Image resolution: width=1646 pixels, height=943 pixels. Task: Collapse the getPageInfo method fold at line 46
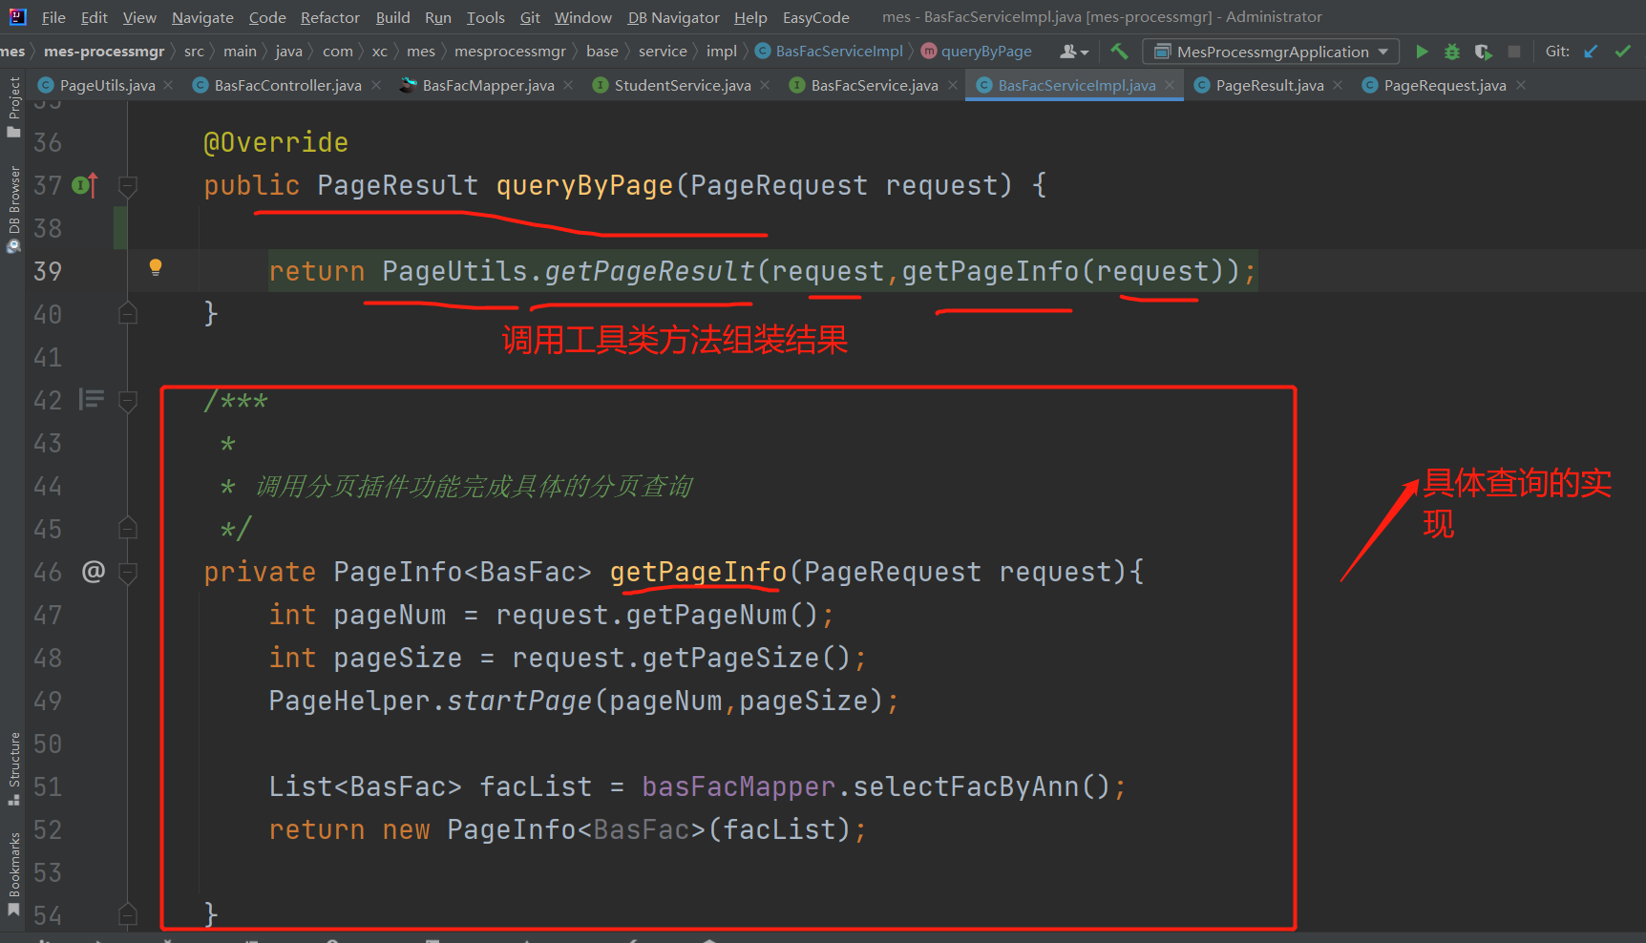127,572
